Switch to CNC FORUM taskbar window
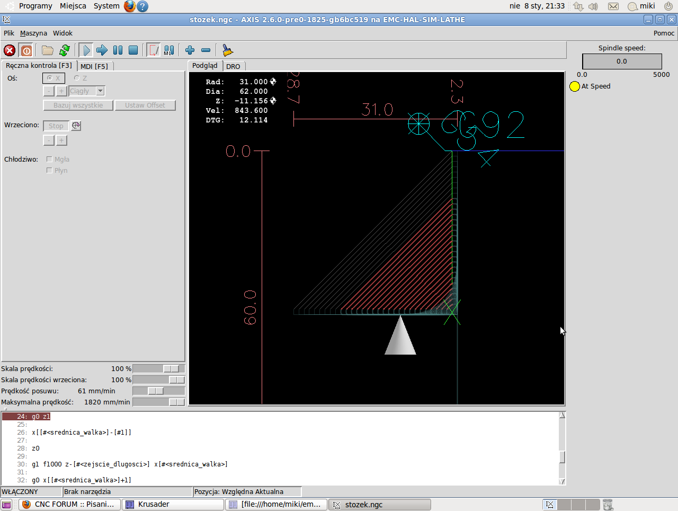 pos(69,505)
